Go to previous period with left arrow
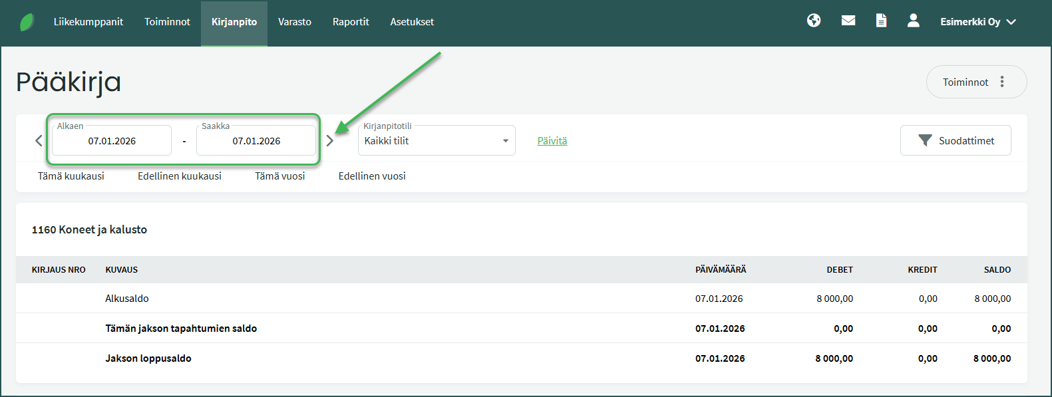Viewport: 1052px width, 397px height. 39,140
